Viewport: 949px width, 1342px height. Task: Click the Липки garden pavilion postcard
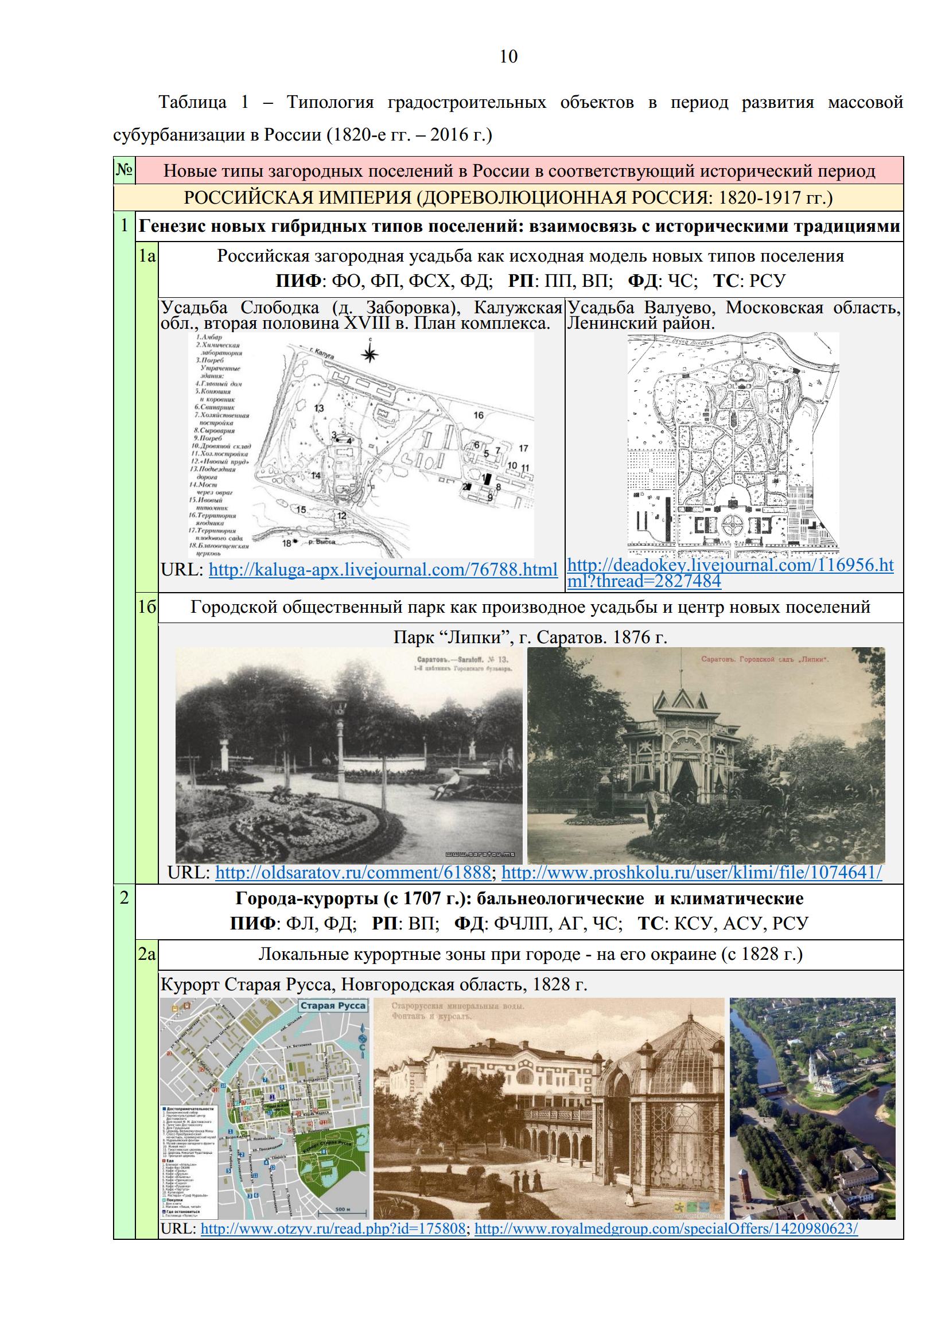pos(706,756)
